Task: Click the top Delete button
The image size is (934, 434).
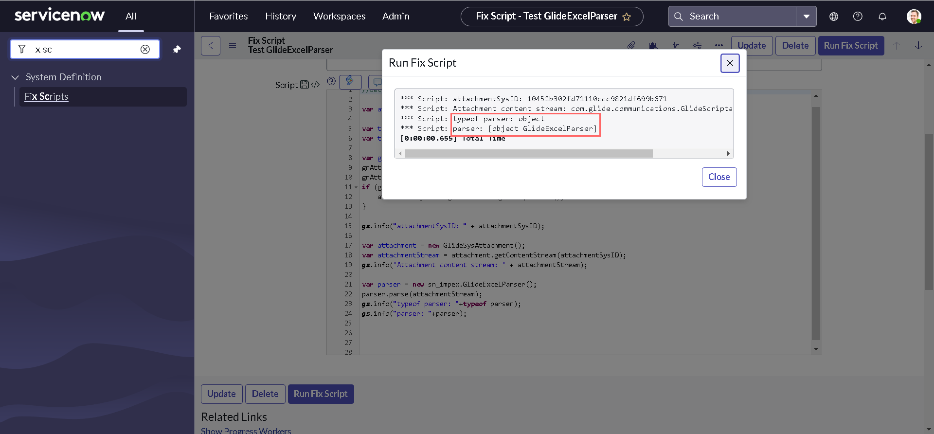Action: pos(795,46)
